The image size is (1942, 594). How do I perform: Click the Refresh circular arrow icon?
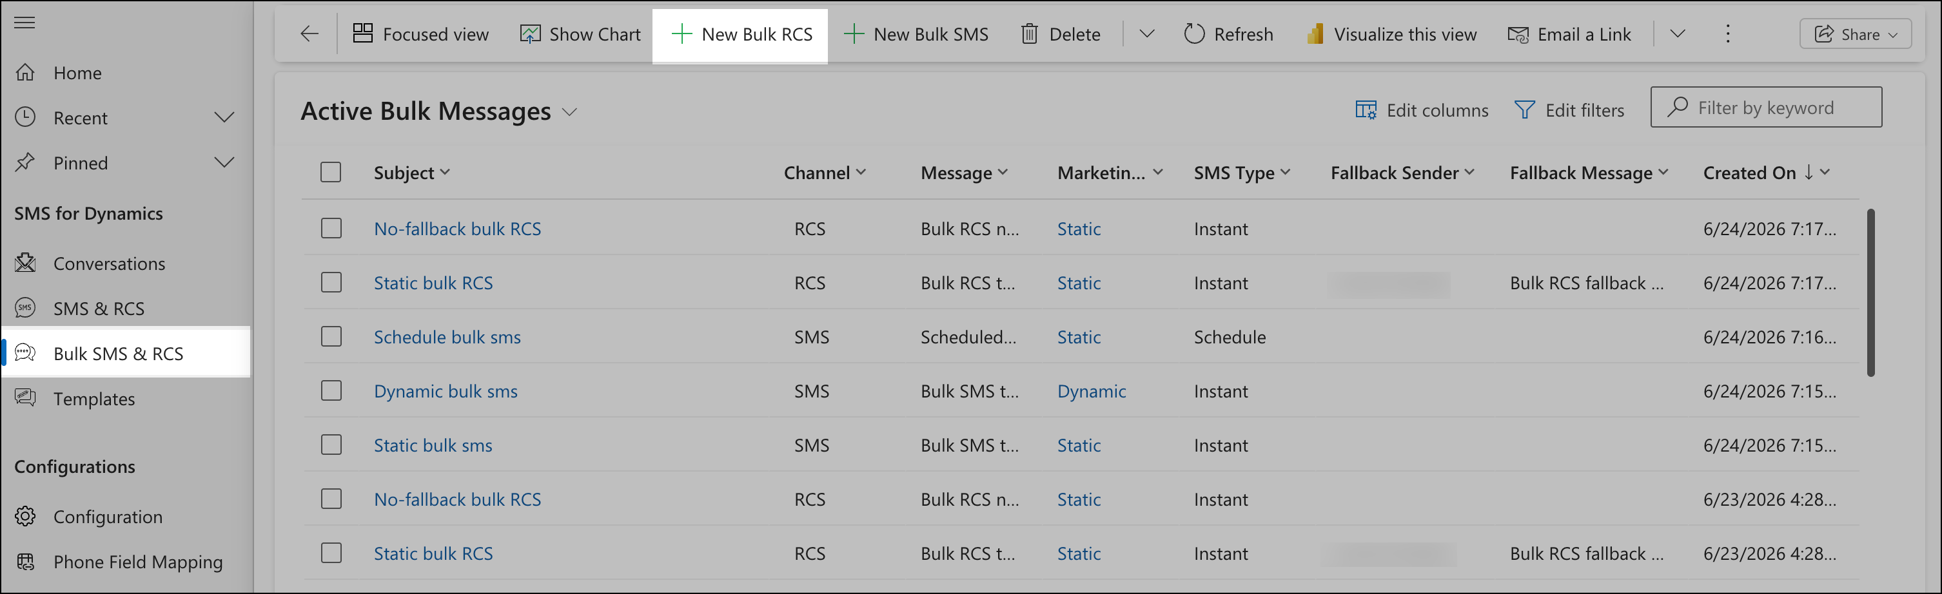pos(1194,34)
